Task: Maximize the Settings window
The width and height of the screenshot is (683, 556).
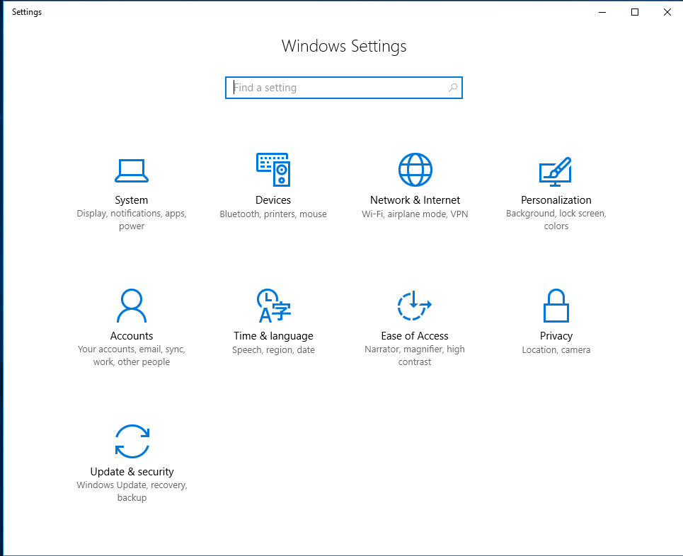Action: 635,12
